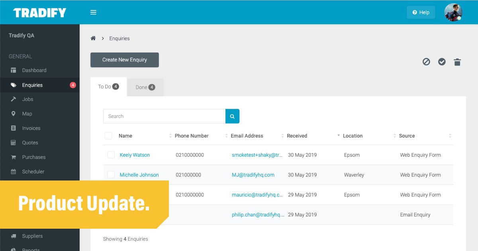
Task: Open the Map view
Action: click(26, 114)
